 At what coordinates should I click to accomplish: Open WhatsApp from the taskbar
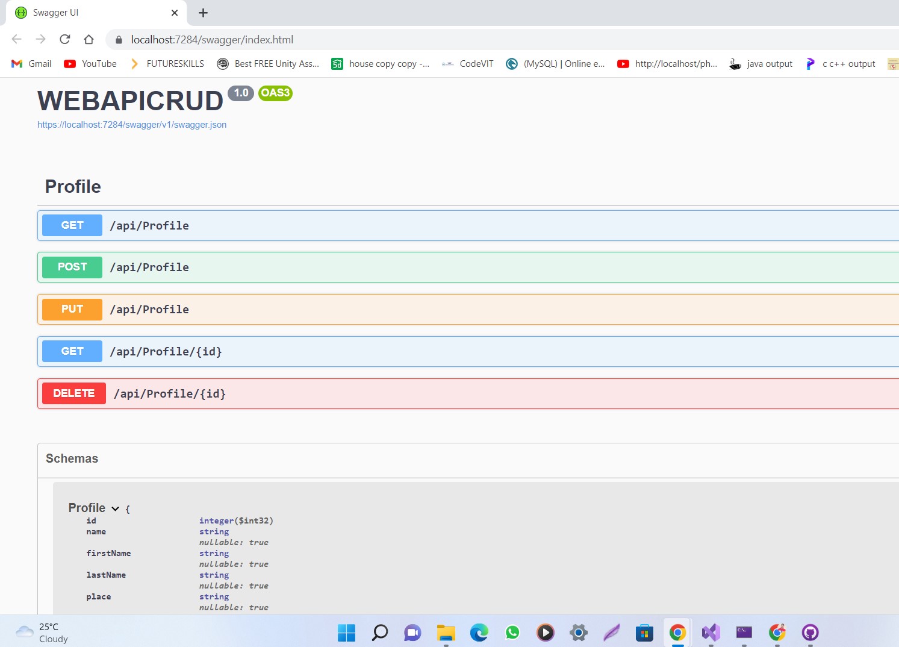tap(512, 633)
